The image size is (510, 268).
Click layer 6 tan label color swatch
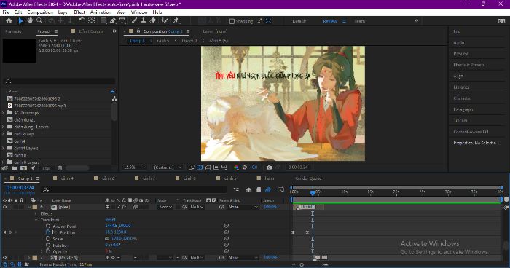point(35,207)
